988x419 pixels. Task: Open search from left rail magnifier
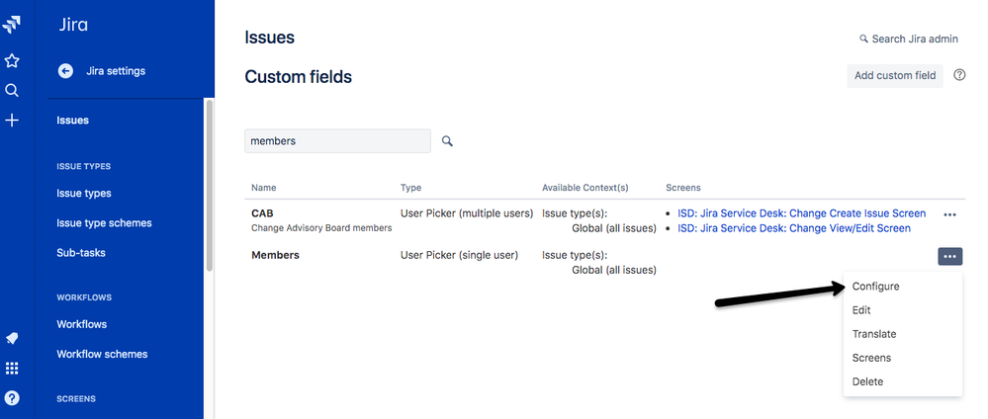tap(11, 91)
